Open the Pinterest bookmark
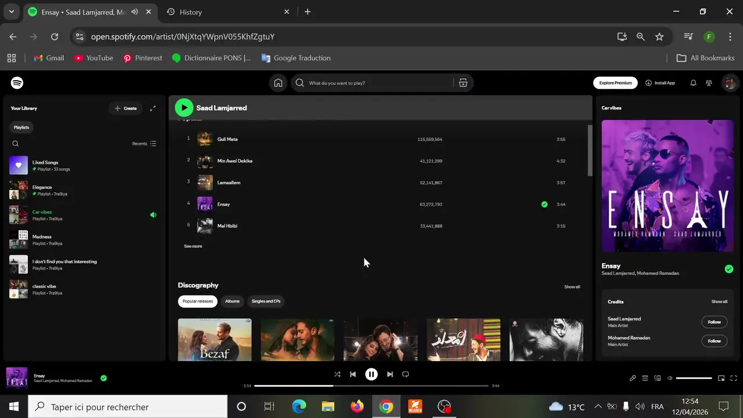The height and width of the screenshot is (418, 743). [x=142, y=58]
